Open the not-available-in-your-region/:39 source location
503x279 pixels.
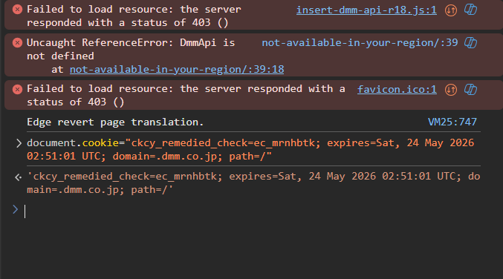[x=360, y=42]
